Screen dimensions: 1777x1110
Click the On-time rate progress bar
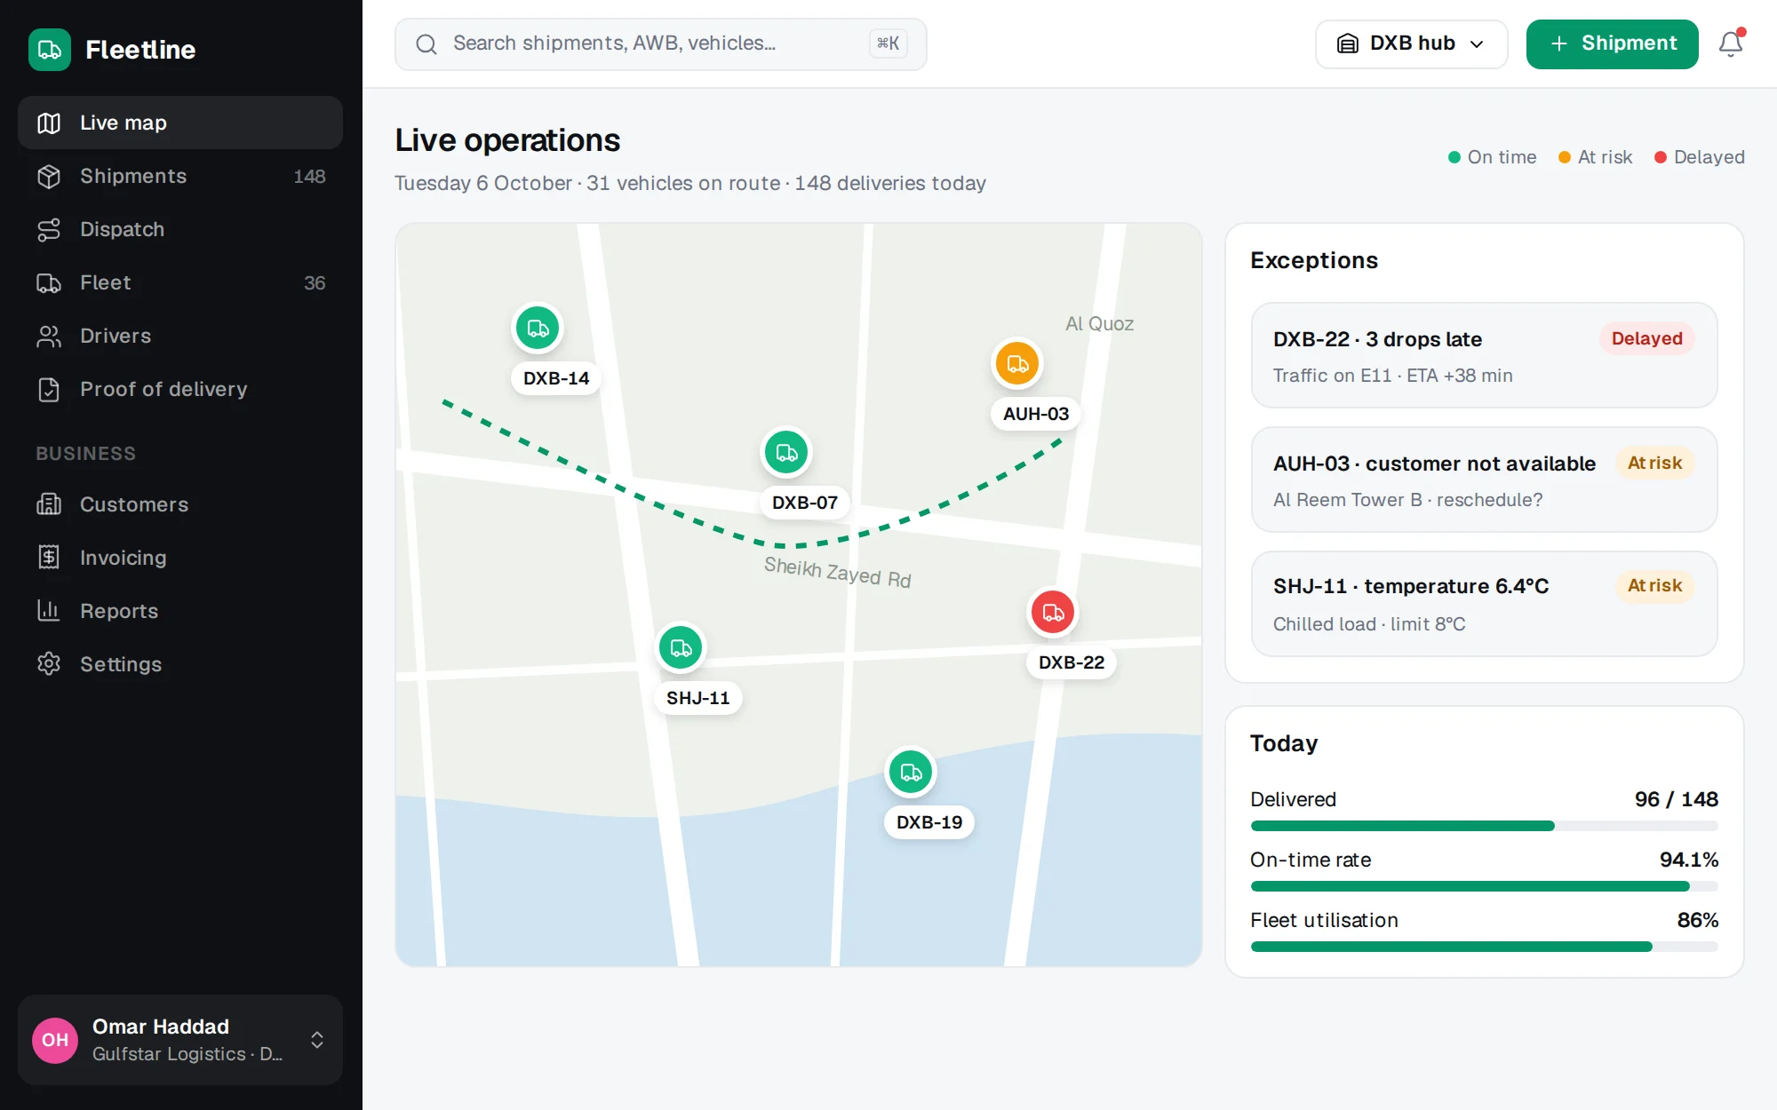tap(1484, 886)
